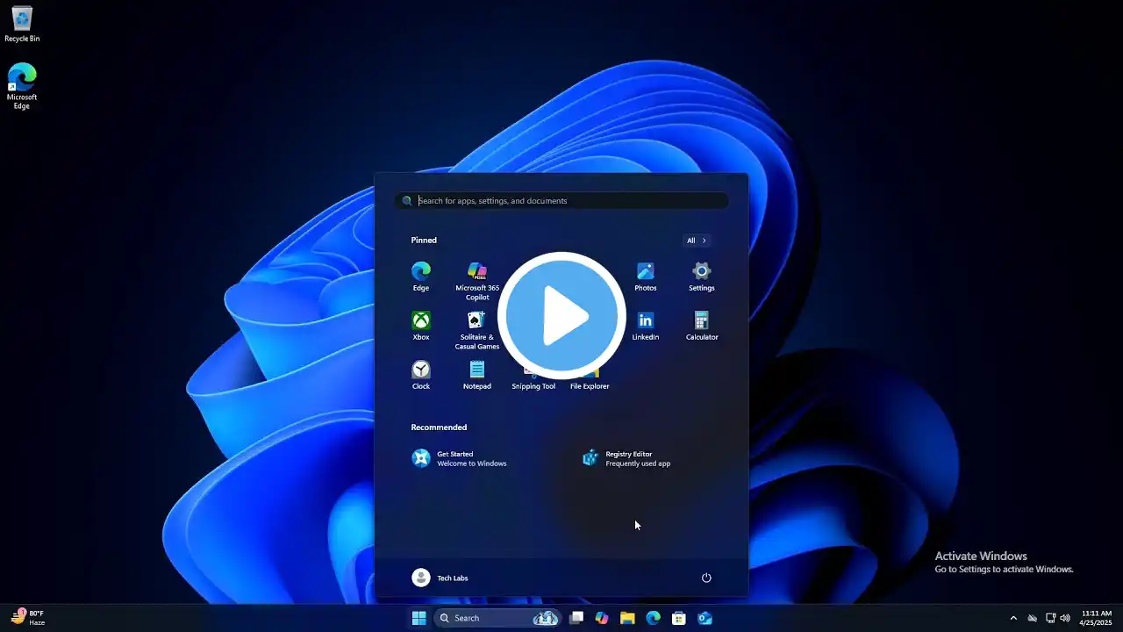The image size is (1123, 632).
Task: Launch Outlook from the taskbar
Action: click(x=705, y=618)
